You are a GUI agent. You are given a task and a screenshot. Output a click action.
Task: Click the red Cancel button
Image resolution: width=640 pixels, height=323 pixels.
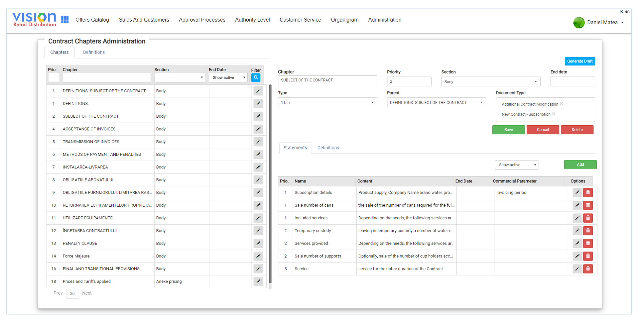(x=543, y=130)
